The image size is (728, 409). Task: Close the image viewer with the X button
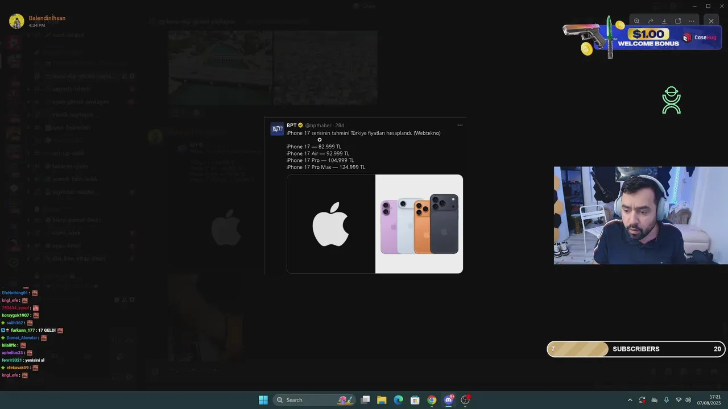(x=711, y=21)
